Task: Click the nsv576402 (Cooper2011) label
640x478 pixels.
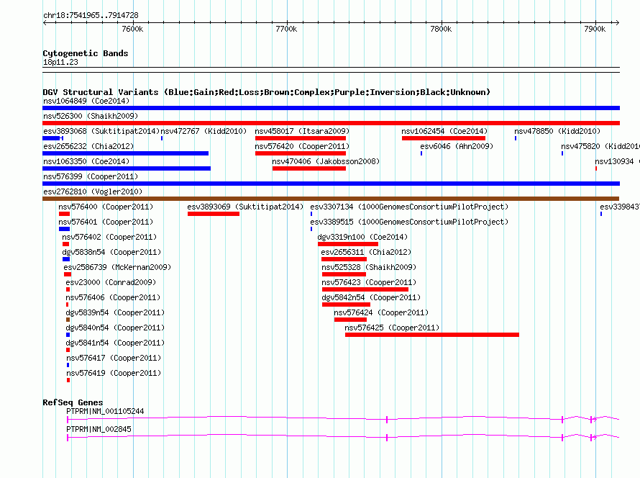Action: click(109, 237)
